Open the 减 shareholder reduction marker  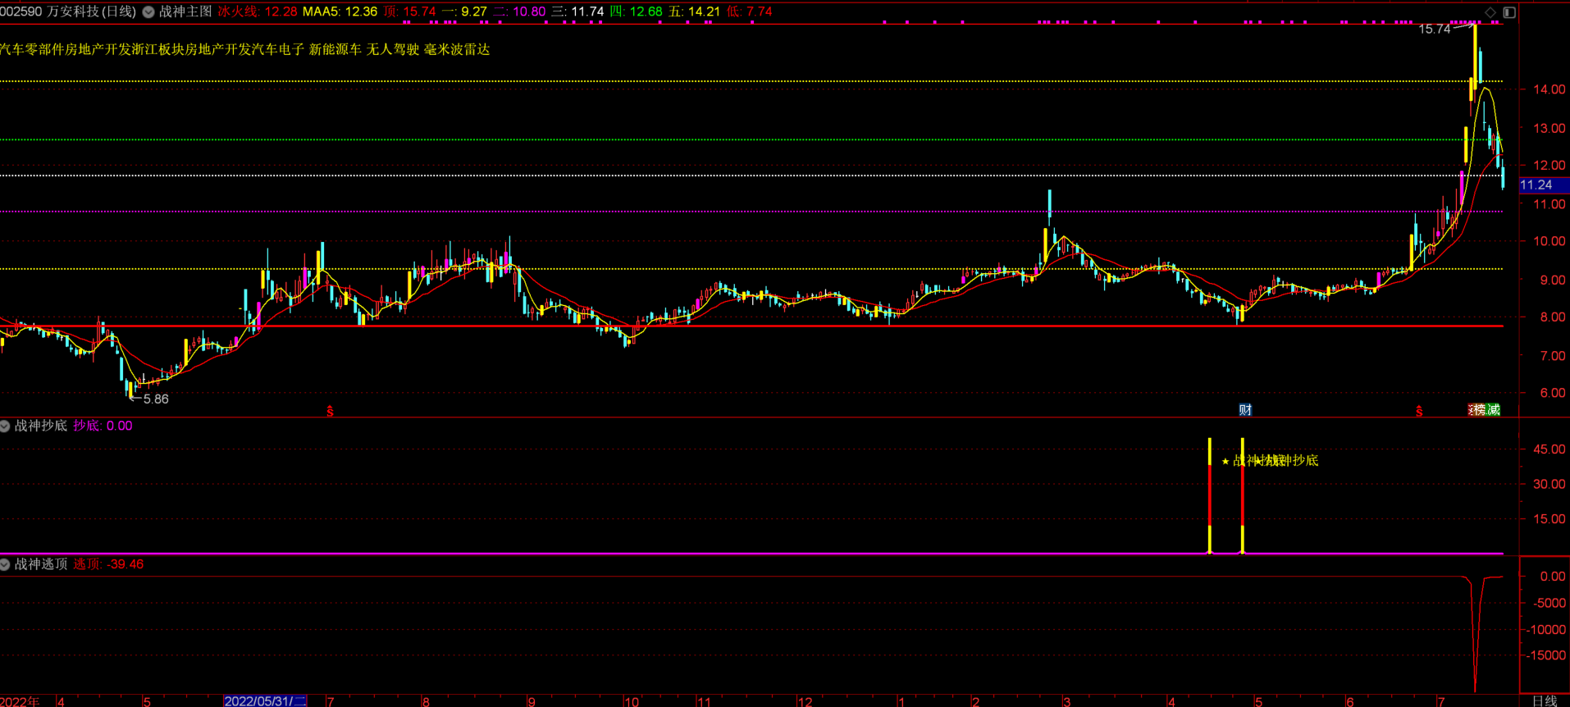click(1493, 410)
